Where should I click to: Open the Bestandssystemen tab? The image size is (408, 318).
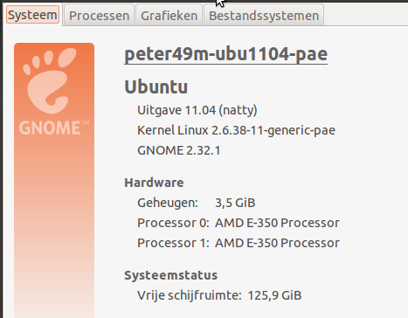[x=264, y=16]
